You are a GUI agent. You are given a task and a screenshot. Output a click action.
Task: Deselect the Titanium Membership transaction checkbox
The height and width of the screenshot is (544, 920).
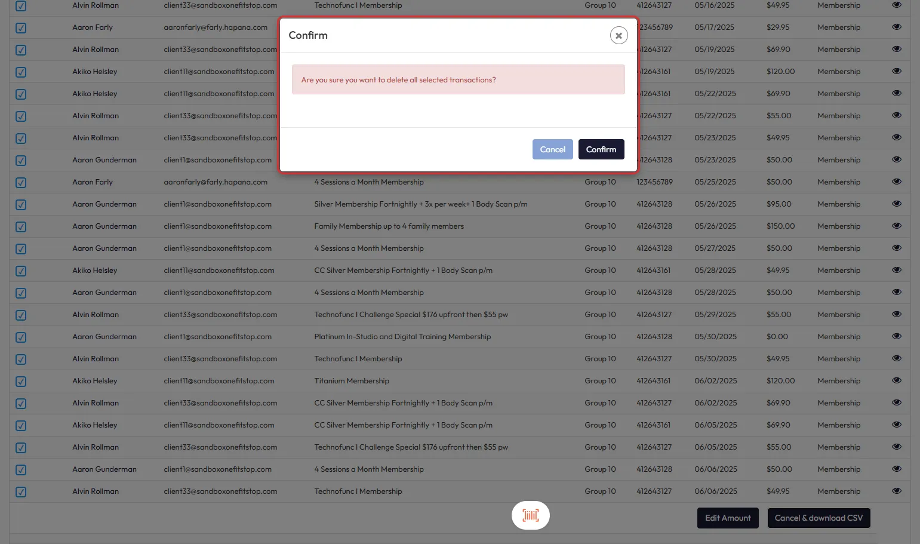pos(21,382)
